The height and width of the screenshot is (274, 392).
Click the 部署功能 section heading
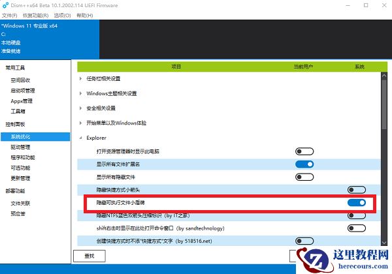(15, 191)
